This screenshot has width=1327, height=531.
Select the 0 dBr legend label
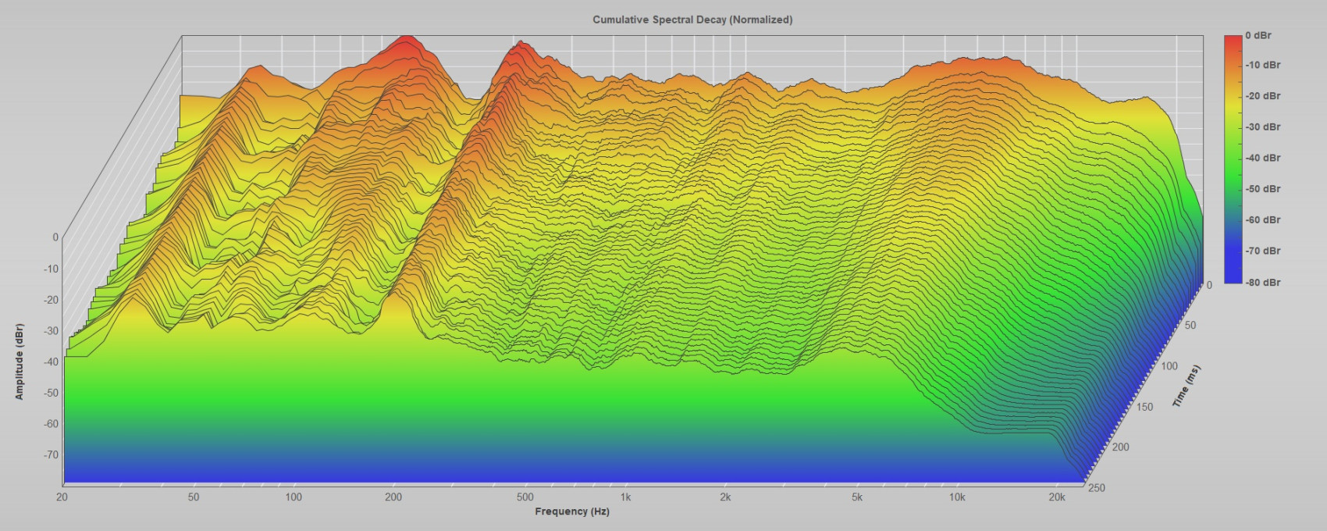1258,35
